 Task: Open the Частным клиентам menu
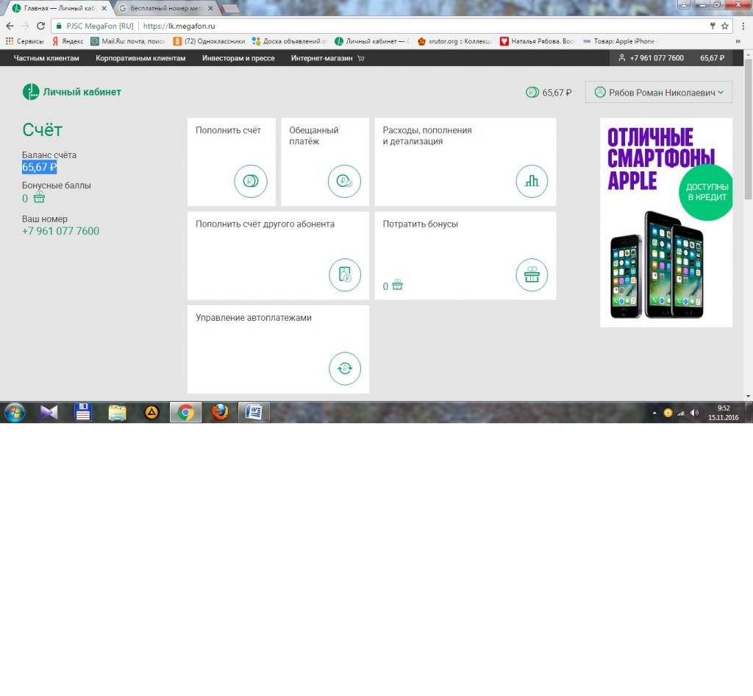(x=46, y=58)
